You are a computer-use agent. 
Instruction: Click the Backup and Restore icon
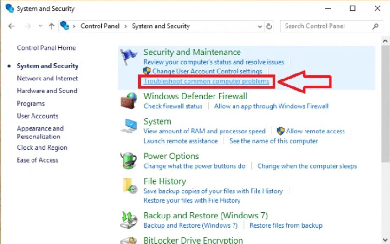pyautogui.click(x=129, y=220)
